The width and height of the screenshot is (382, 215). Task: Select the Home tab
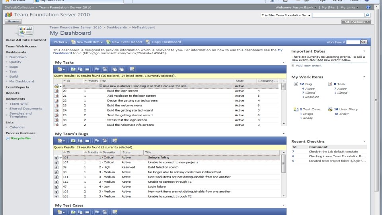coord(13,21)
